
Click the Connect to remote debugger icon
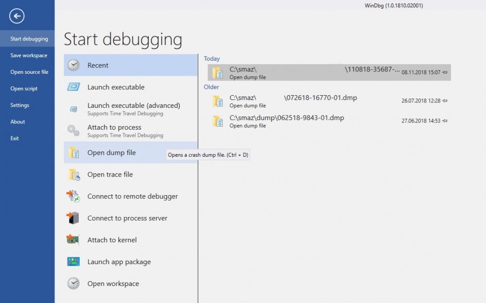73,197
